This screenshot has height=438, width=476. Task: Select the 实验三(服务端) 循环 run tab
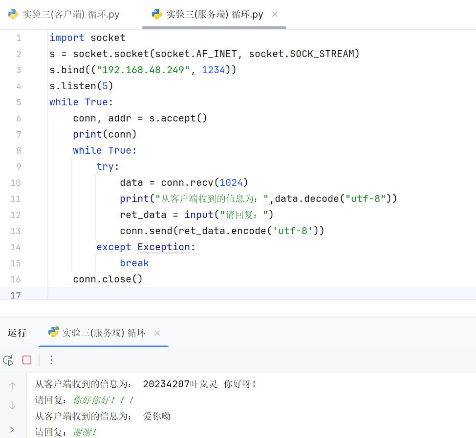pos(104,333)
